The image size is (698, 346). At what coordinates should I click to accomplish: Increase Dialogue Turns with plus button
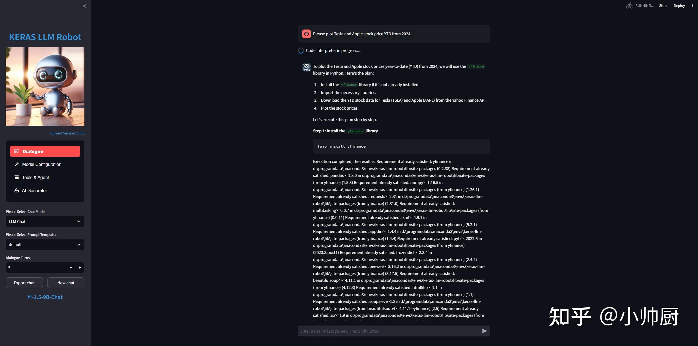80,268
